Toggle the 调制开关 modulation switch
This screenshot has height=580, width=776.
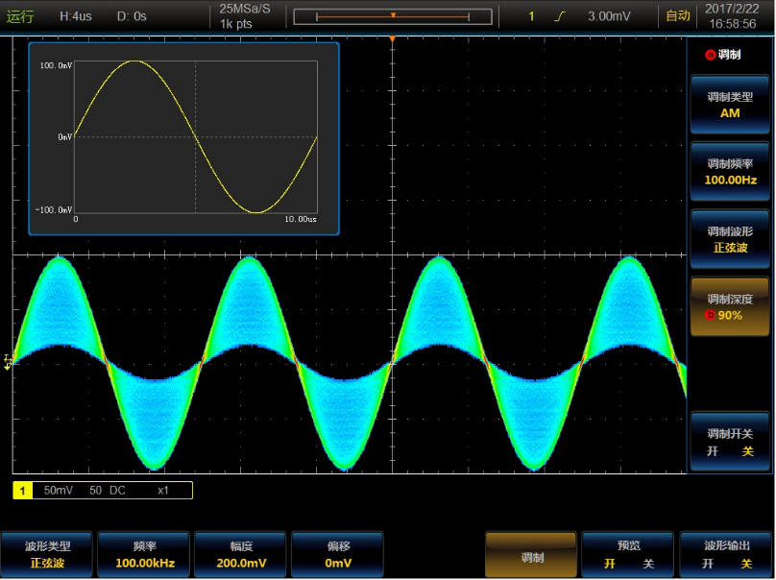click(x=730, y=442)
